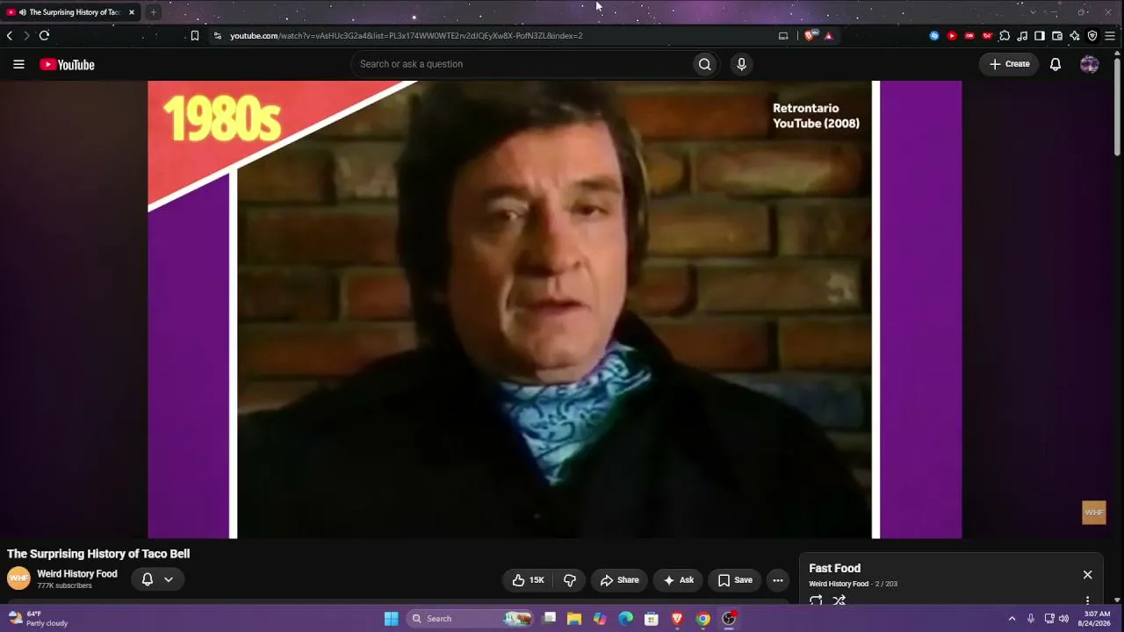This screenshot has width=1124, height=632.
Task: Mute the tab using the audio icon
Action: [x=23, y=12]
